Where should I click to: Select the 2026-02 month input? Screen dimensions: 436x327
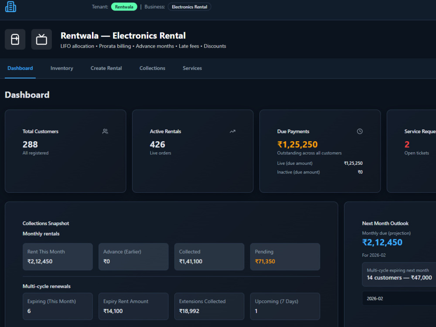pos(399,298)
